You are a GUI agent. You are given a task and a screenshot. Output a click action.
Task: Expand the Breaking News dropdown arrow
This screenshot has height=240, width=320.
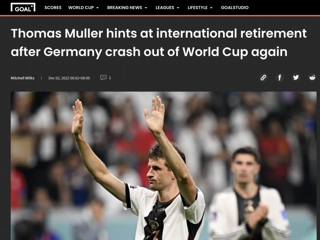pos(146,8)
